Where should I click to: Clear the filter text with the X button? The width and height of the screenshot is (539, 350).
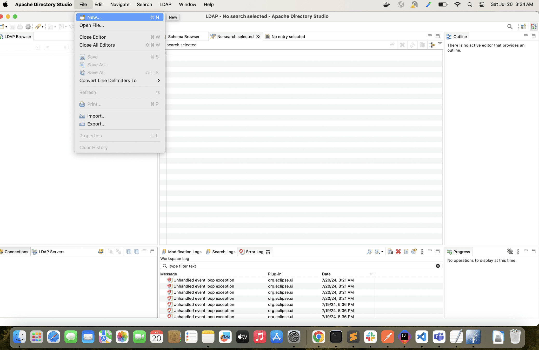[x=438, y=266]
